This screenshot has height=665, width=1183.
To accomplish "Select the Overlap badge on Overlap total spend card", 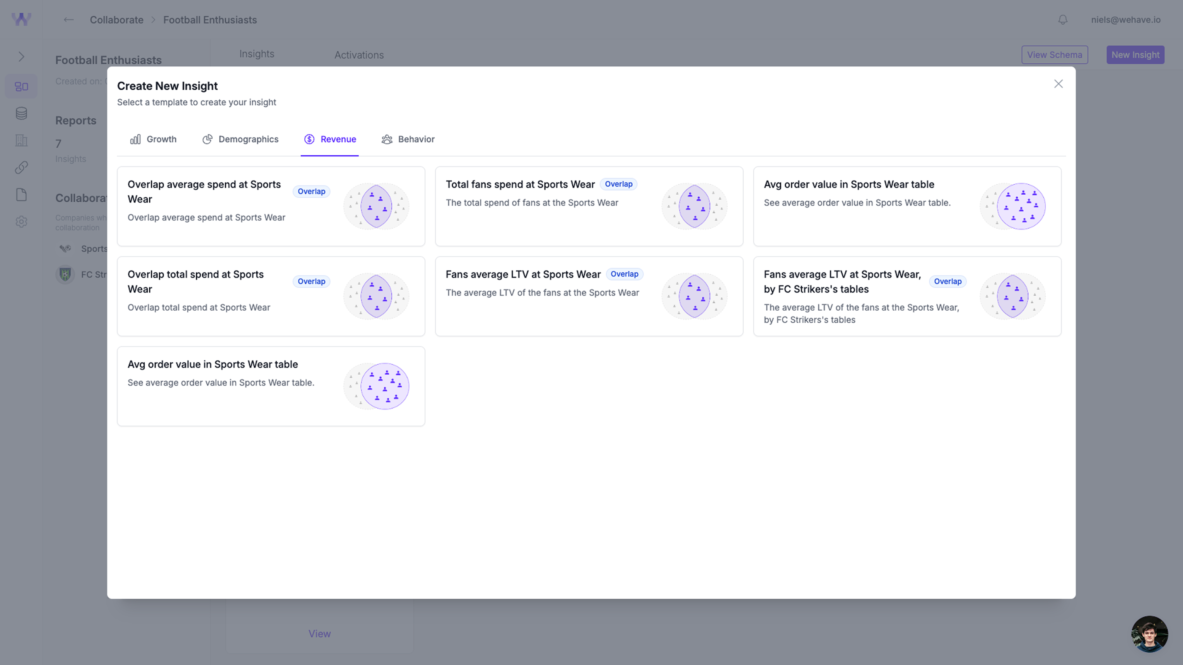I will click(311, 281).
